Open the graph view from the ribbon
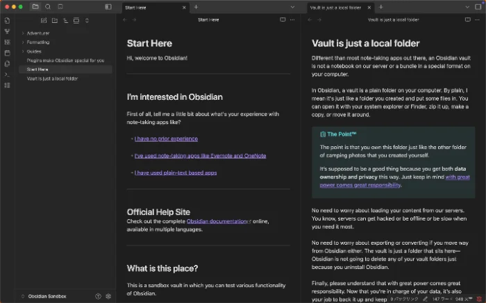The height and width of the screenshot is (303, 486). [x=7, y=31]
